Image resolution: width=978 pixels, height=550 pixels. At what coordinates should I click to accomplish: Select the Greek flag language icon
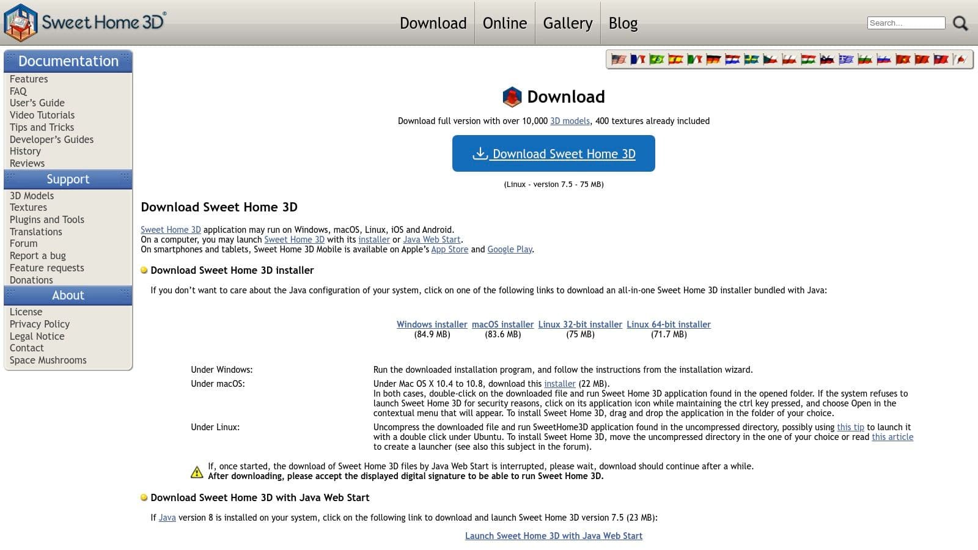[x=846, y=59]
